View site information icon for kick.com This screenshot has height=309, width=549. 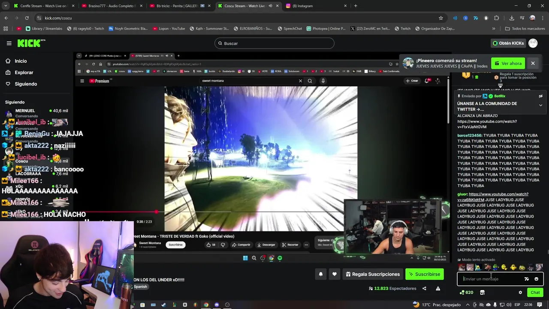[x=39, y=18]
